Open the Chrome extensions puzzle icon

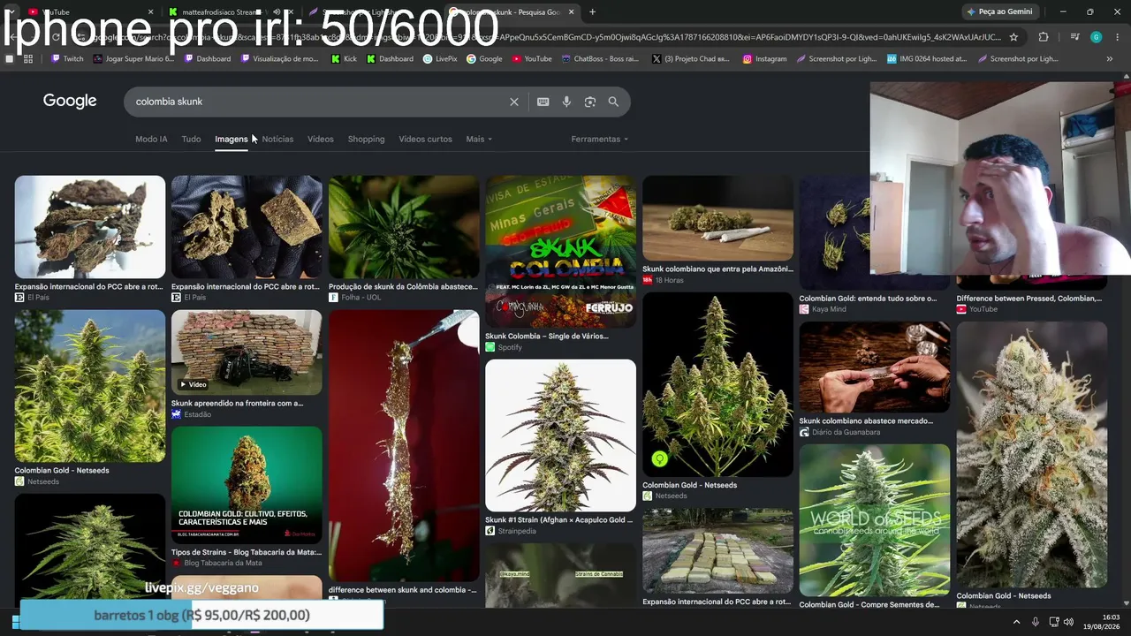pos(1044,37)
